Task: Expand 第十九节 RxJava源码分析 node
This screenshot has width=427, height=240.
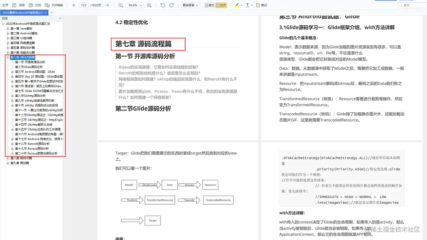Action: (x=12, y=149)
